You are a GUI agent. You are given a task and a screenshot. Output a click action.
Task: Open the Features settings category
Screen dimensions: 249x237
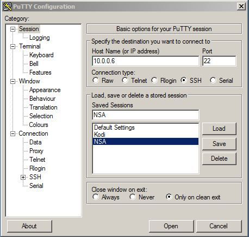[40, 72]
